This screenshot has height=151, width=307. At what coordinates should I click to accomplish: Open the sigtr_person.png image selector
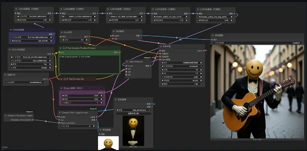[x=133, y=110]
